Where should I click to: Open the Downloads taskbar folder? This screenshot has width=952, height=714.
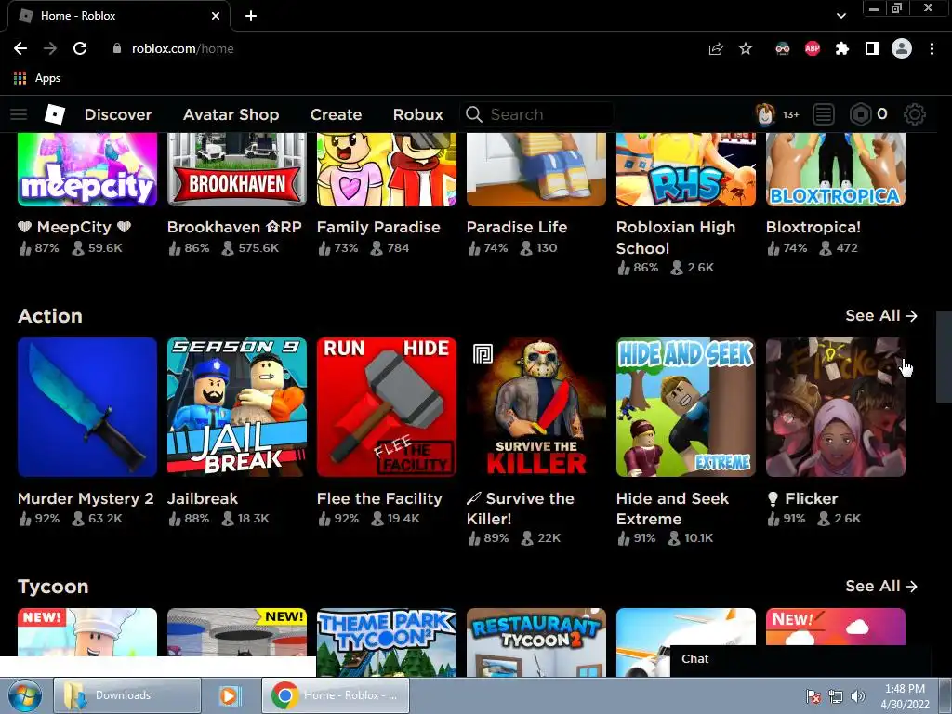(x=126, y=695)
